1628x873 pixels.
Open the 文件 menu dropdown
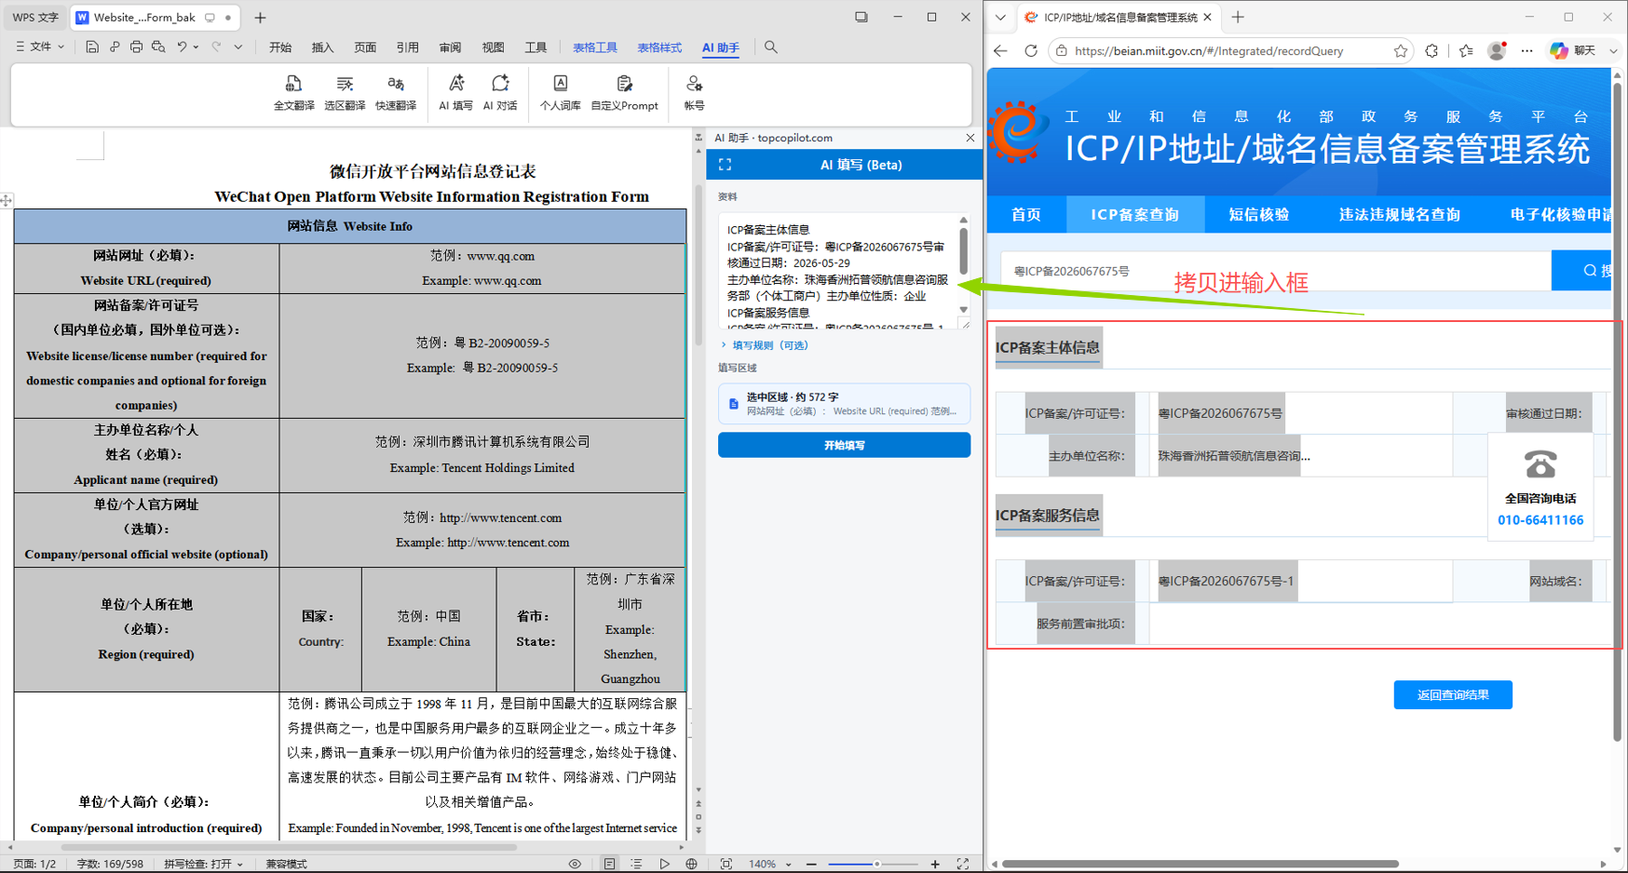tap(39, 47)
